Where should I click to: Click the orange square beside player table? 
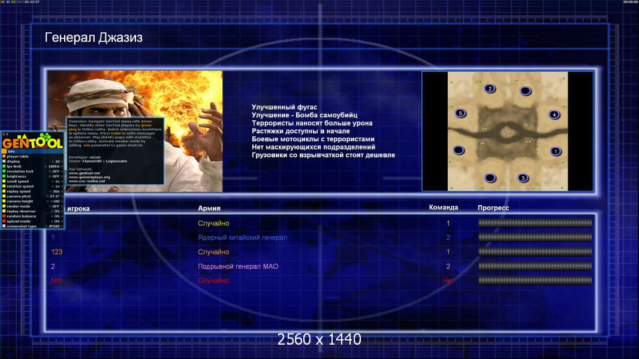click(x=4, y=157)
